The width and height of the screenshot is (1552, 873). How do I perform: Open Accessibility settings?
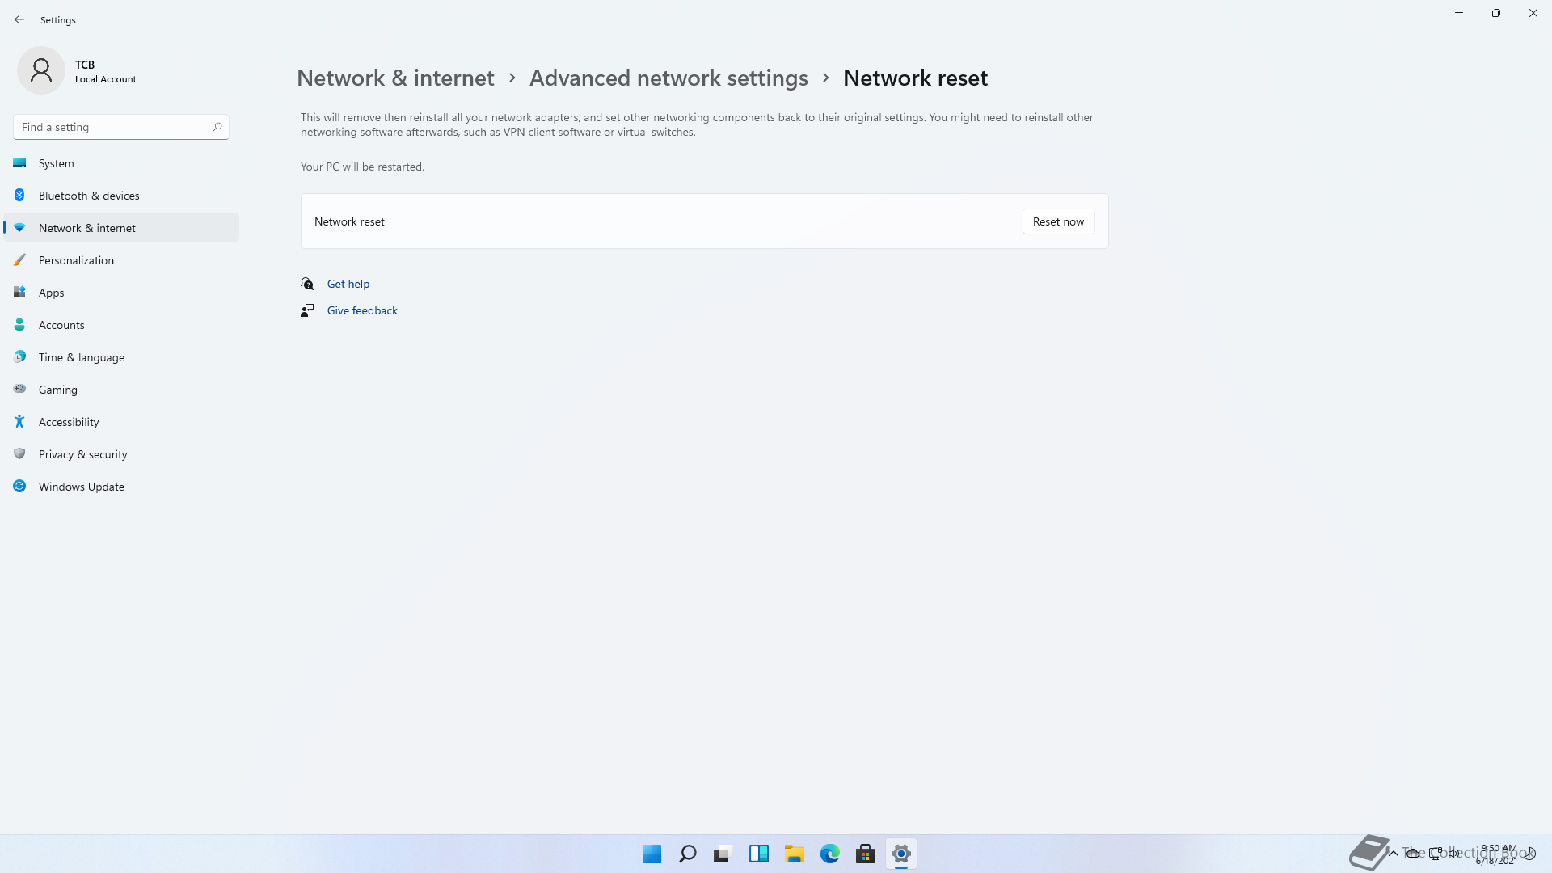coord(121,421)
